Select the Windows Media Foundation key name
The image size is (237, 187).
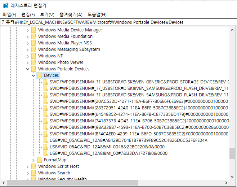coord(65,36)
